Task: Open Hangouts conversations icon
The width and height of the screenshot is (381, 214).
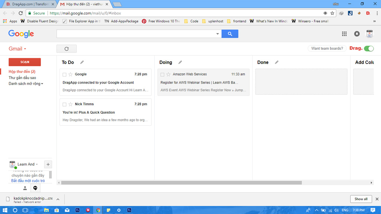Action: pos(35,188)
